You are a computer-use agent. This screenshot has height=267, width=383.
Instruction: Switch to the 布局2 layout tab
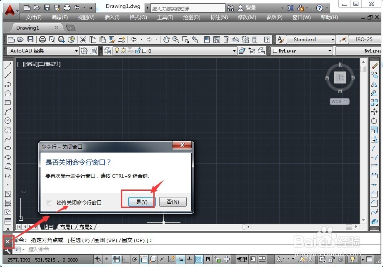tap(85, 227)
